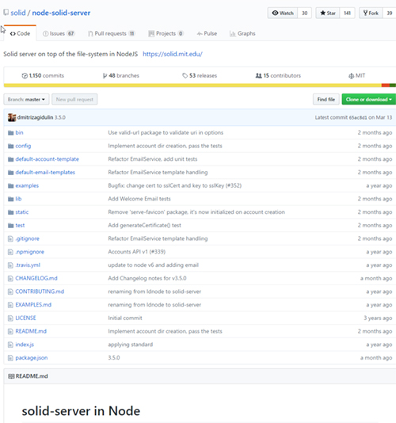This screenshot has height=423, width=396.
Task: View the 53 releases
Action: pos(200,75)
